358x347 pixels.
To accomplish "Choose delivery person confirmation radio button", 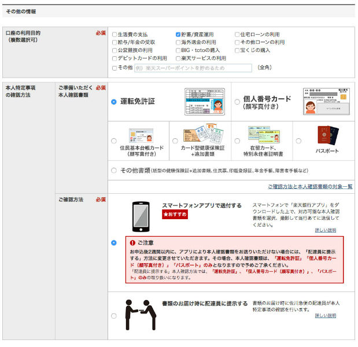I will [114, 315].
